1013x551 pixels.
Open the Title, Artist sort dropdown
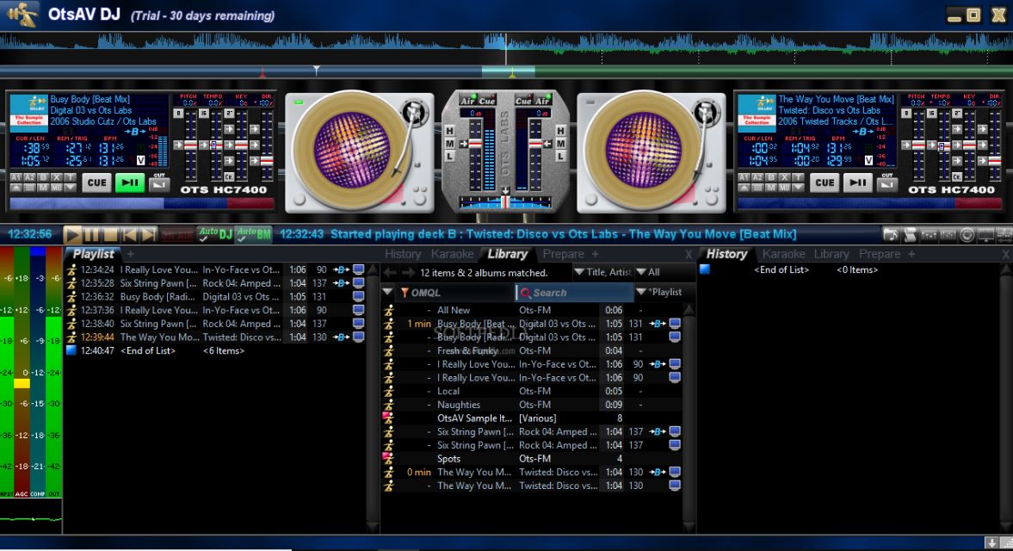point(602,272)
